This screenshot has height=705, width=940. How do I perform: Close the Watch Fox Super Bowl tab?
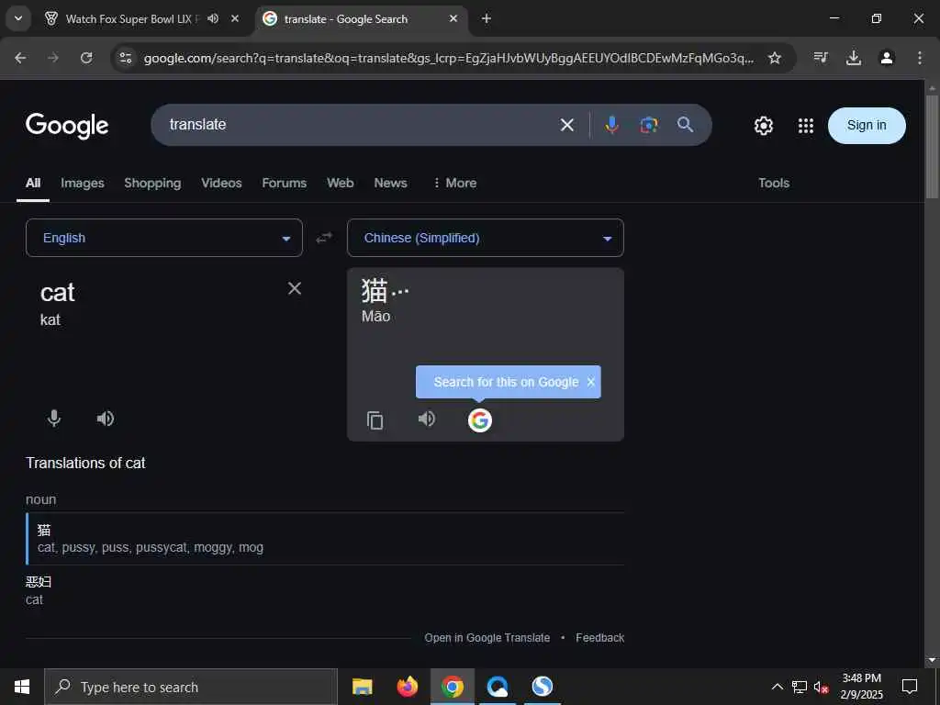click(235, 18)
